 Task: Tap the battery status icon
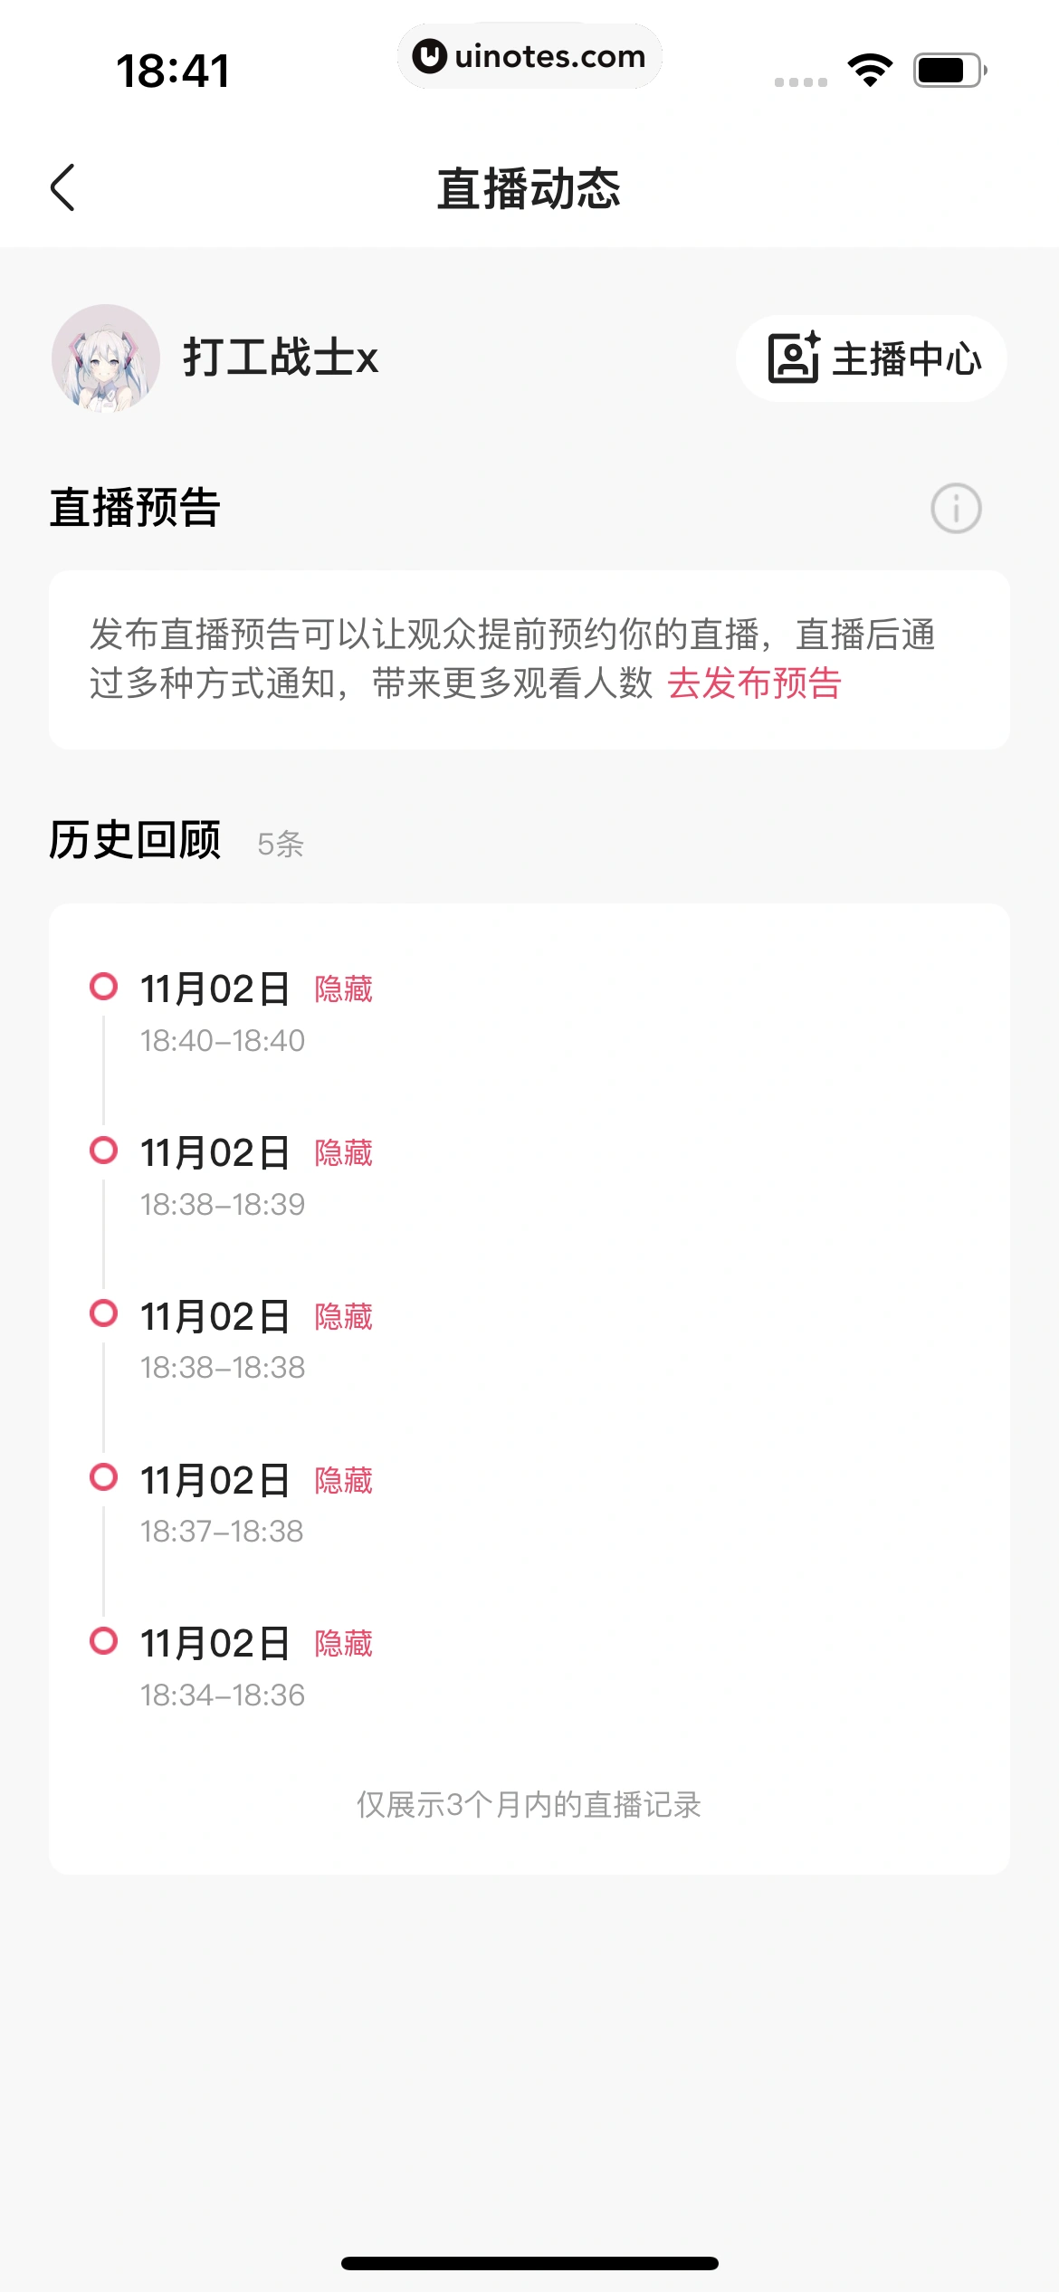pos(949,71)
